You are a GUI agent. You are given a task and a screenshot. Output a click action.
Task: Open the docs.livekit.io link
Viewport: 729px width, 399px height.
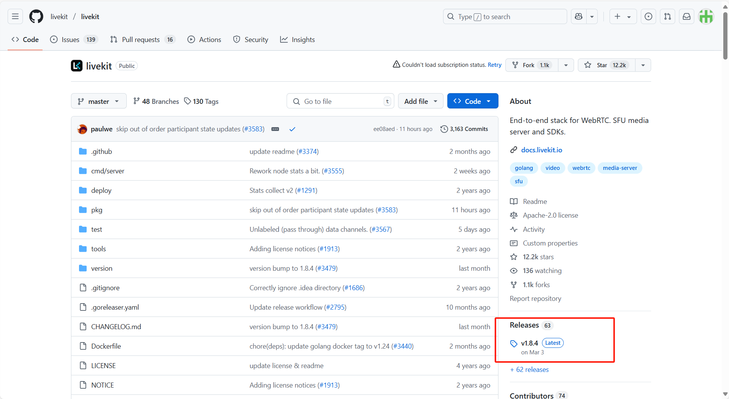542,150
